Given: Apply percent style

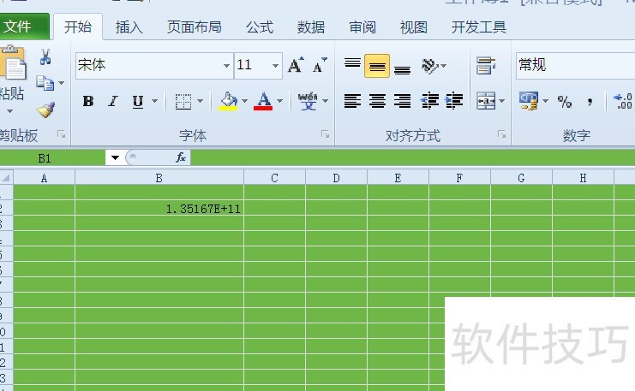Looking at the screenshot, I should (565, 101).
